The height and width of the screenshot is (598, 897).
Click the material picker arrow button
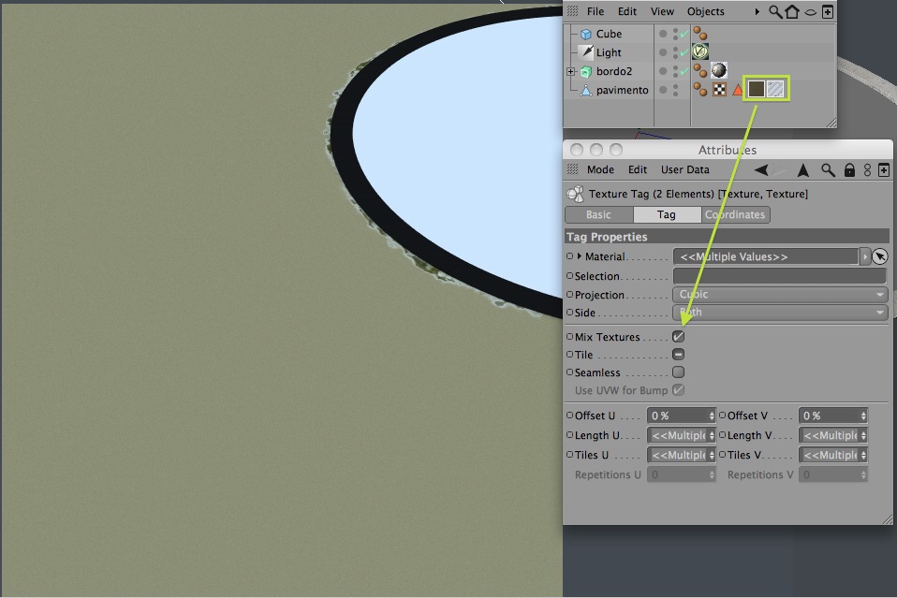[880, 256]
